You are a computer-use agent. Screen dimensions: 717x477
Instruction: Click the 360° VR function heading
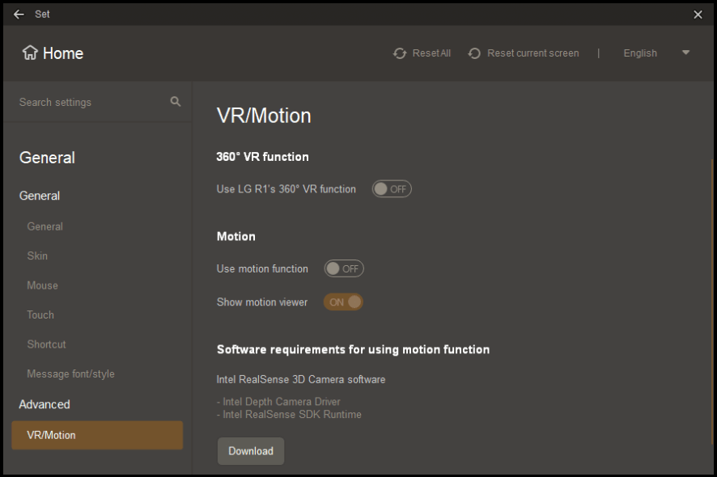coord(262,157)
